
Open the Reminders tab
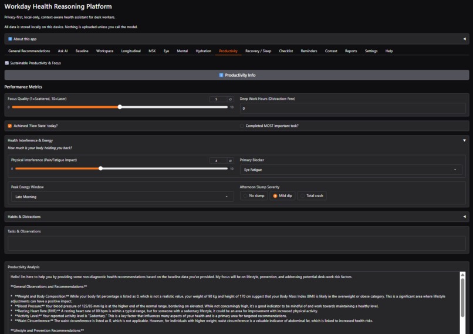(x=309, y=51)
